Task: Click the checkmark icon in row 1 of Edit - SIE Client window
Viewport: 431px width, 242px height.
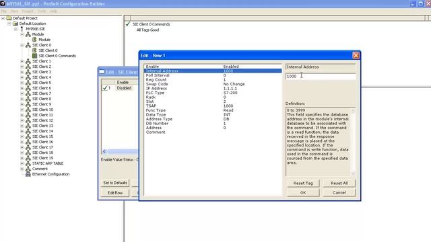Action: click(x=105, y=88)
